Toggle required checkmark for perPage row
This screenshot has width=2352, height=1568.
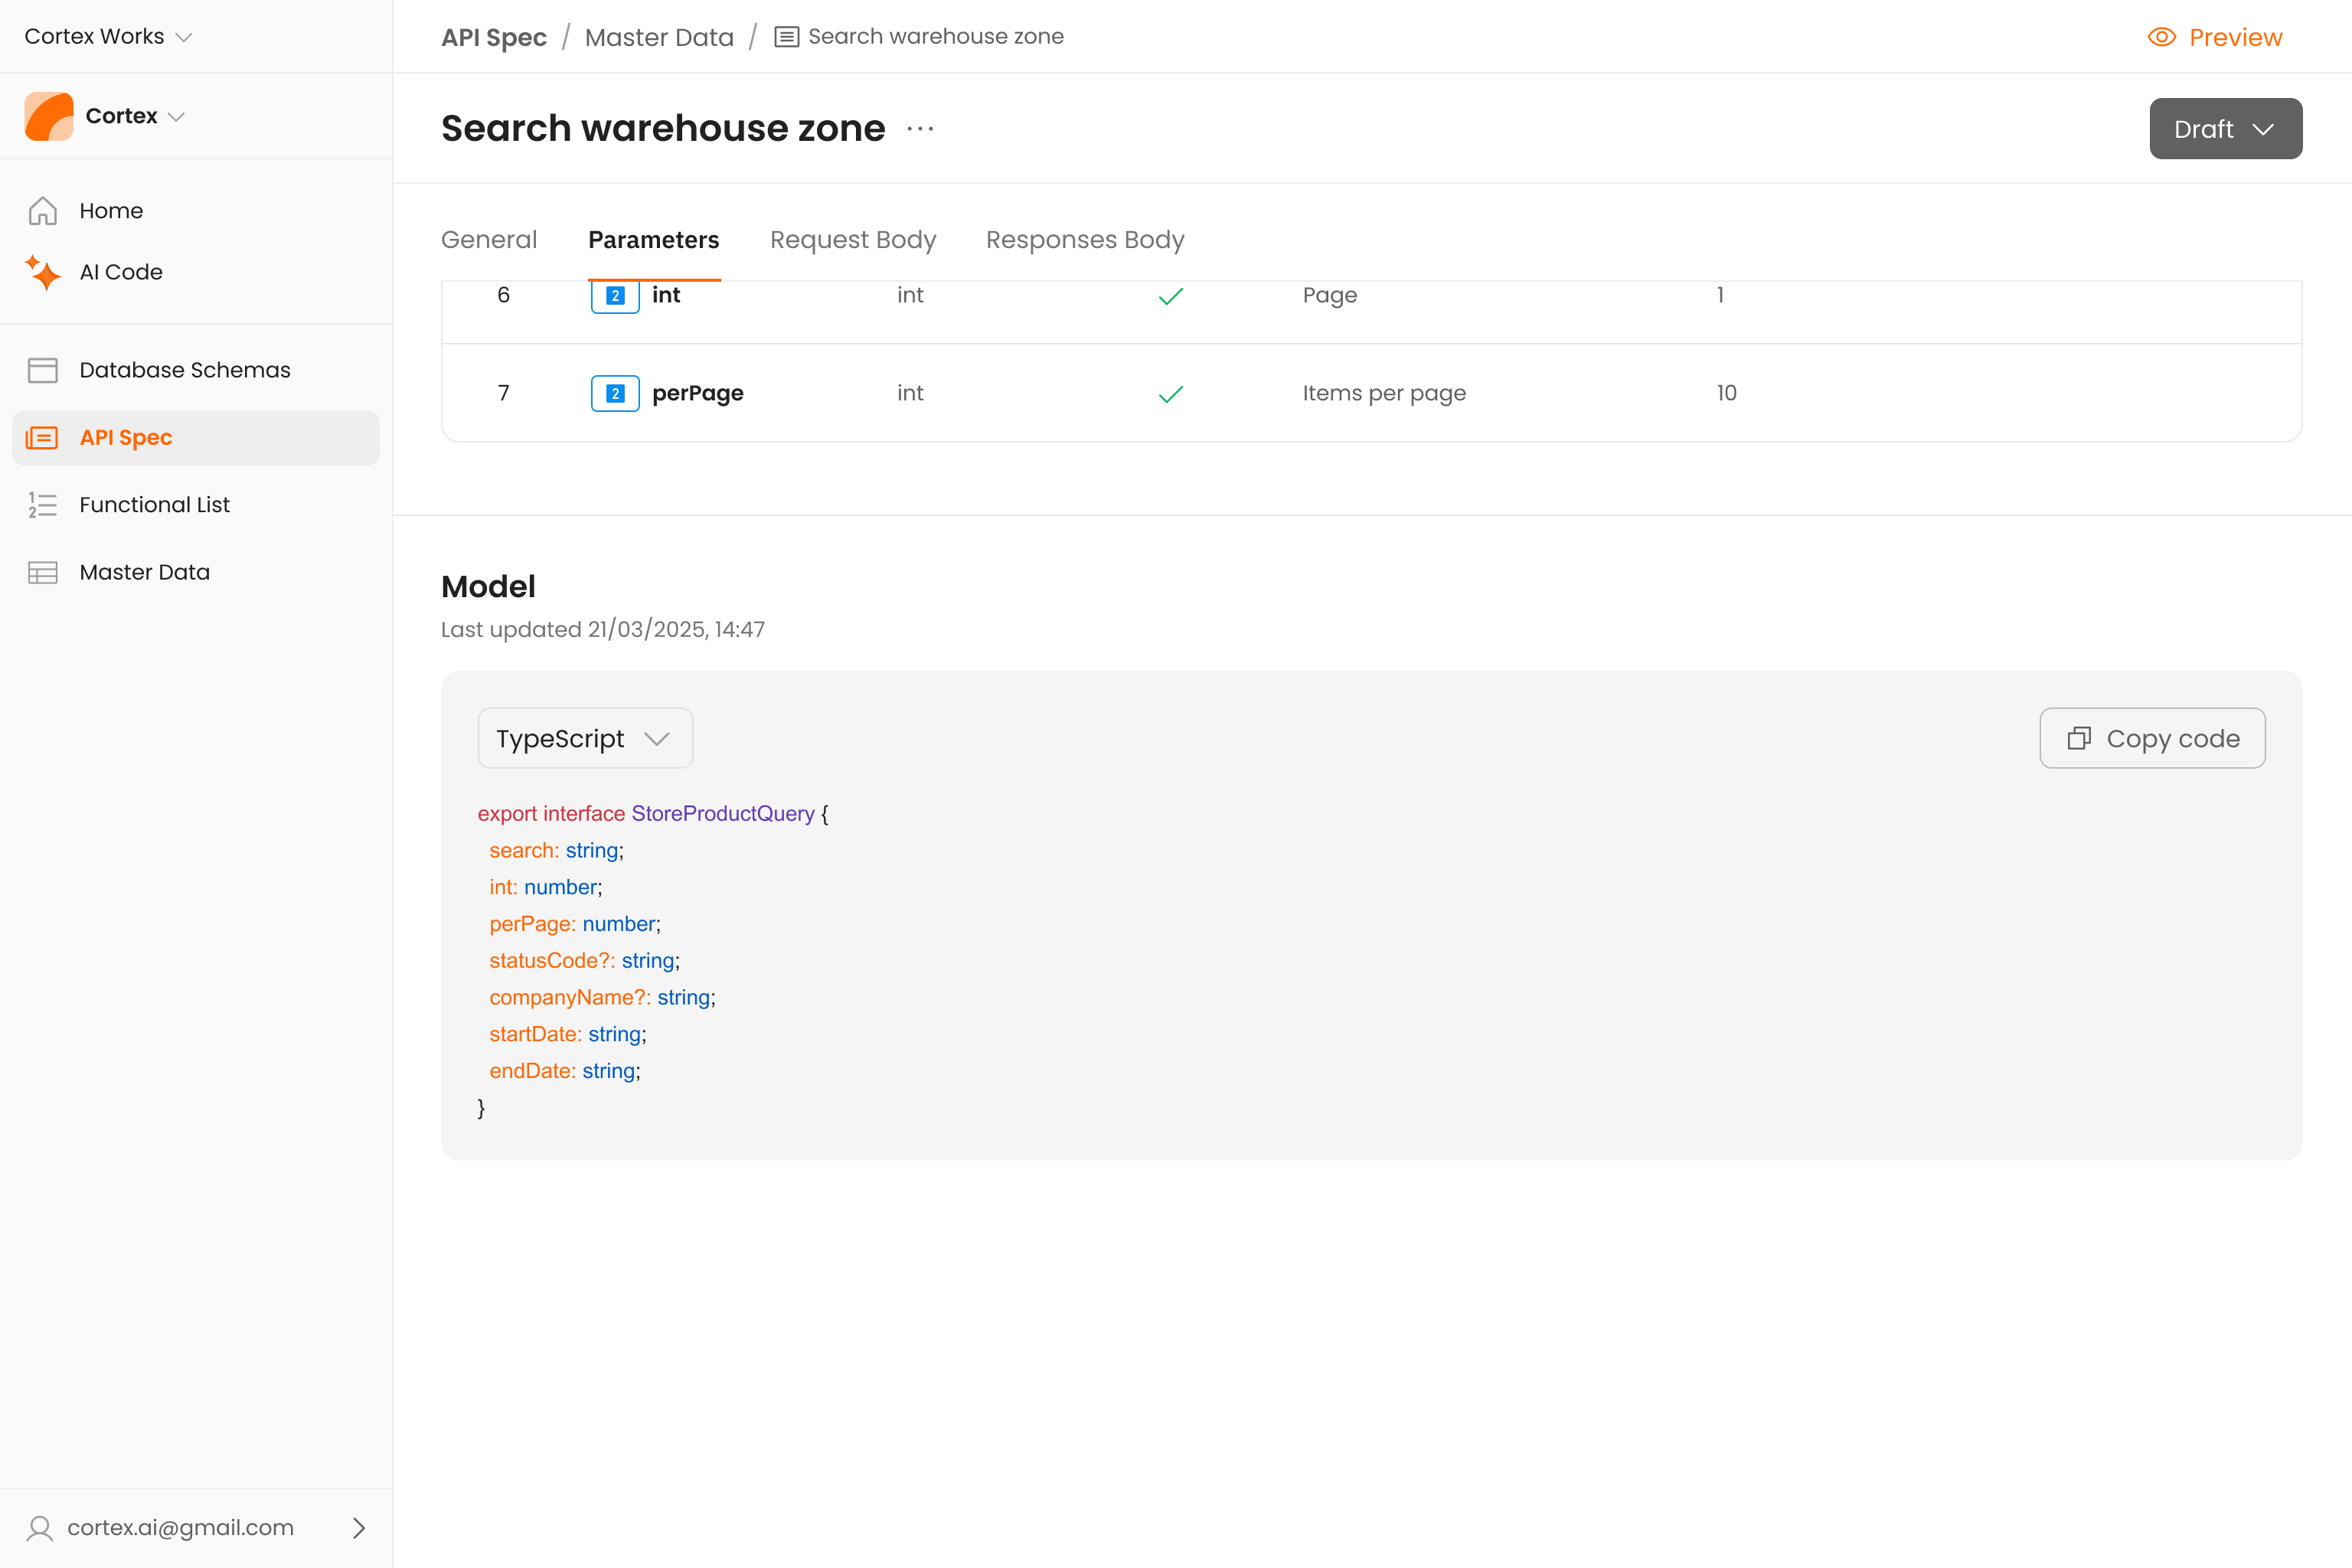tap(1170, 394)
